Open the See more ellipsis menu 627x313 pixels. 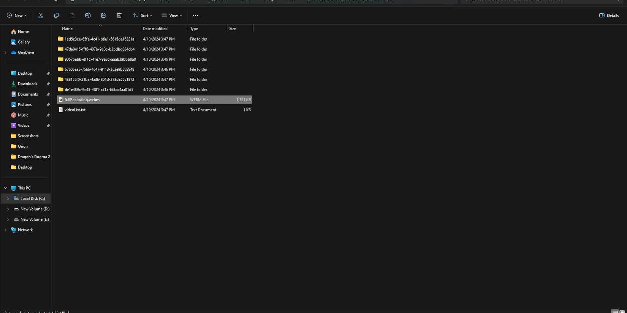point(196,16)
